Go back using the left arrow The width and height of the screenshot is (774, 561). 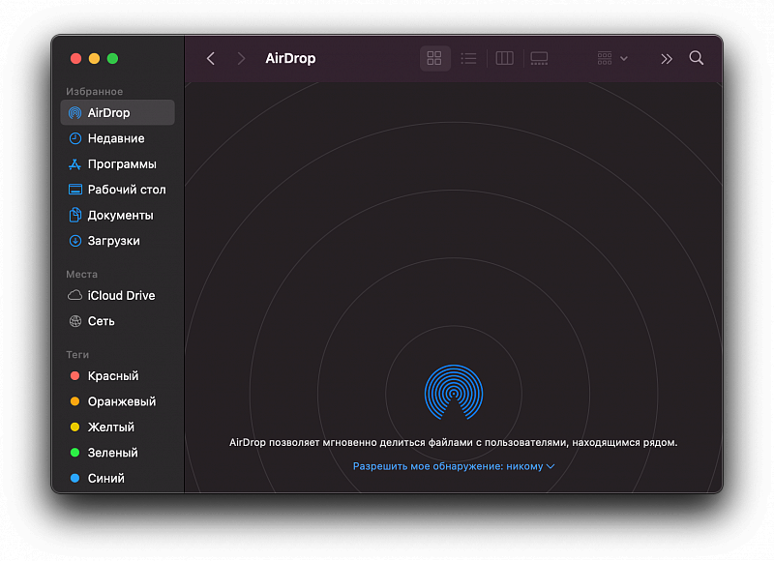tap(211, 58)
